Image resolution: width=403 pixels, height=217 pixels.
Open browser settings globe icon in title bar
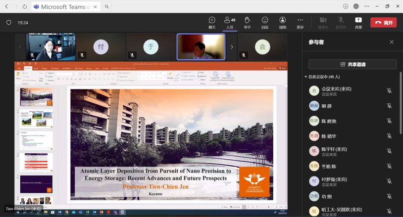pyautogui.click(x=356, y=6)
